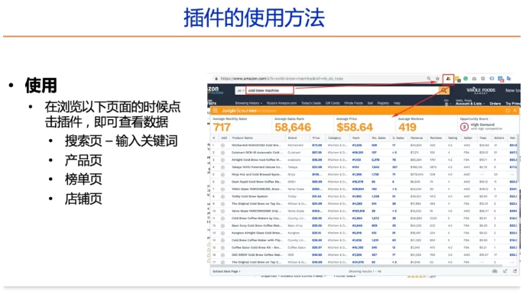Sort by Price column header

click(316, 138)
